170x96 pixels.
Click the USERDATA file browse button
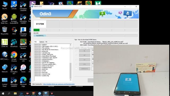pyautogui.click(x=84, y=69)
